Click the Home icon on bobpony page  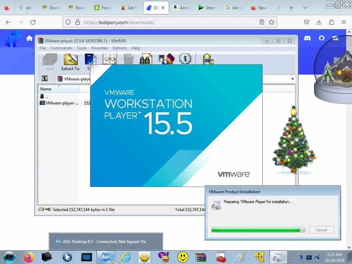29,38
